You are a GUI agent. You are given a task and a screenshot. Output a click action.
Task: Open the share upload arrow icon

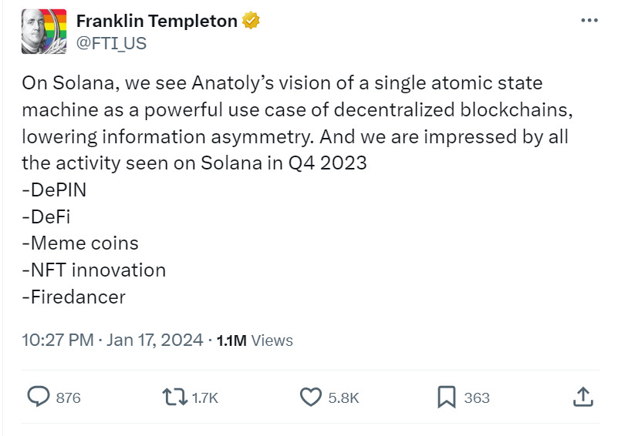(x=583, y=397)
